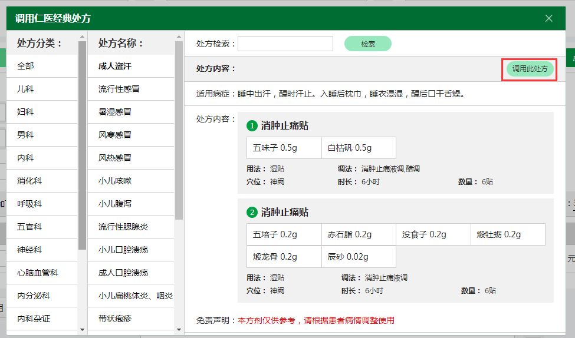Image resolution: width=575 pixels, height=338 pixels.
Task: Pick the 心脑血管科 category
Action: [x=38, y=273]
